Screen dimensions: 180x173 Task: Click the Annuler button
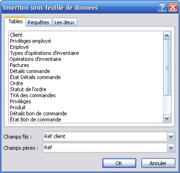pyautogui.click(x=158, y=163)
